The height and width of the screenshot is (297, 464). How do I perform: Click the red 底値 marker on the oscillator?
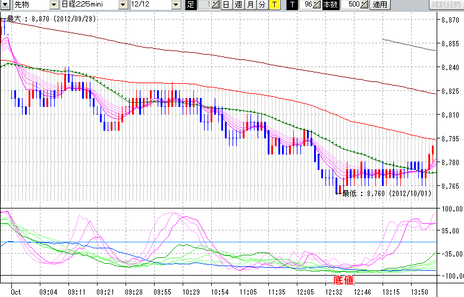[x=343, y=279]
